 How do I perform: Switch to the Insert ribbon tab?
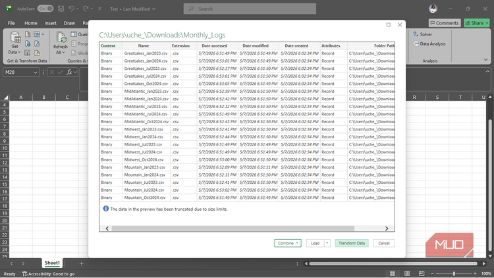point(51,23)
